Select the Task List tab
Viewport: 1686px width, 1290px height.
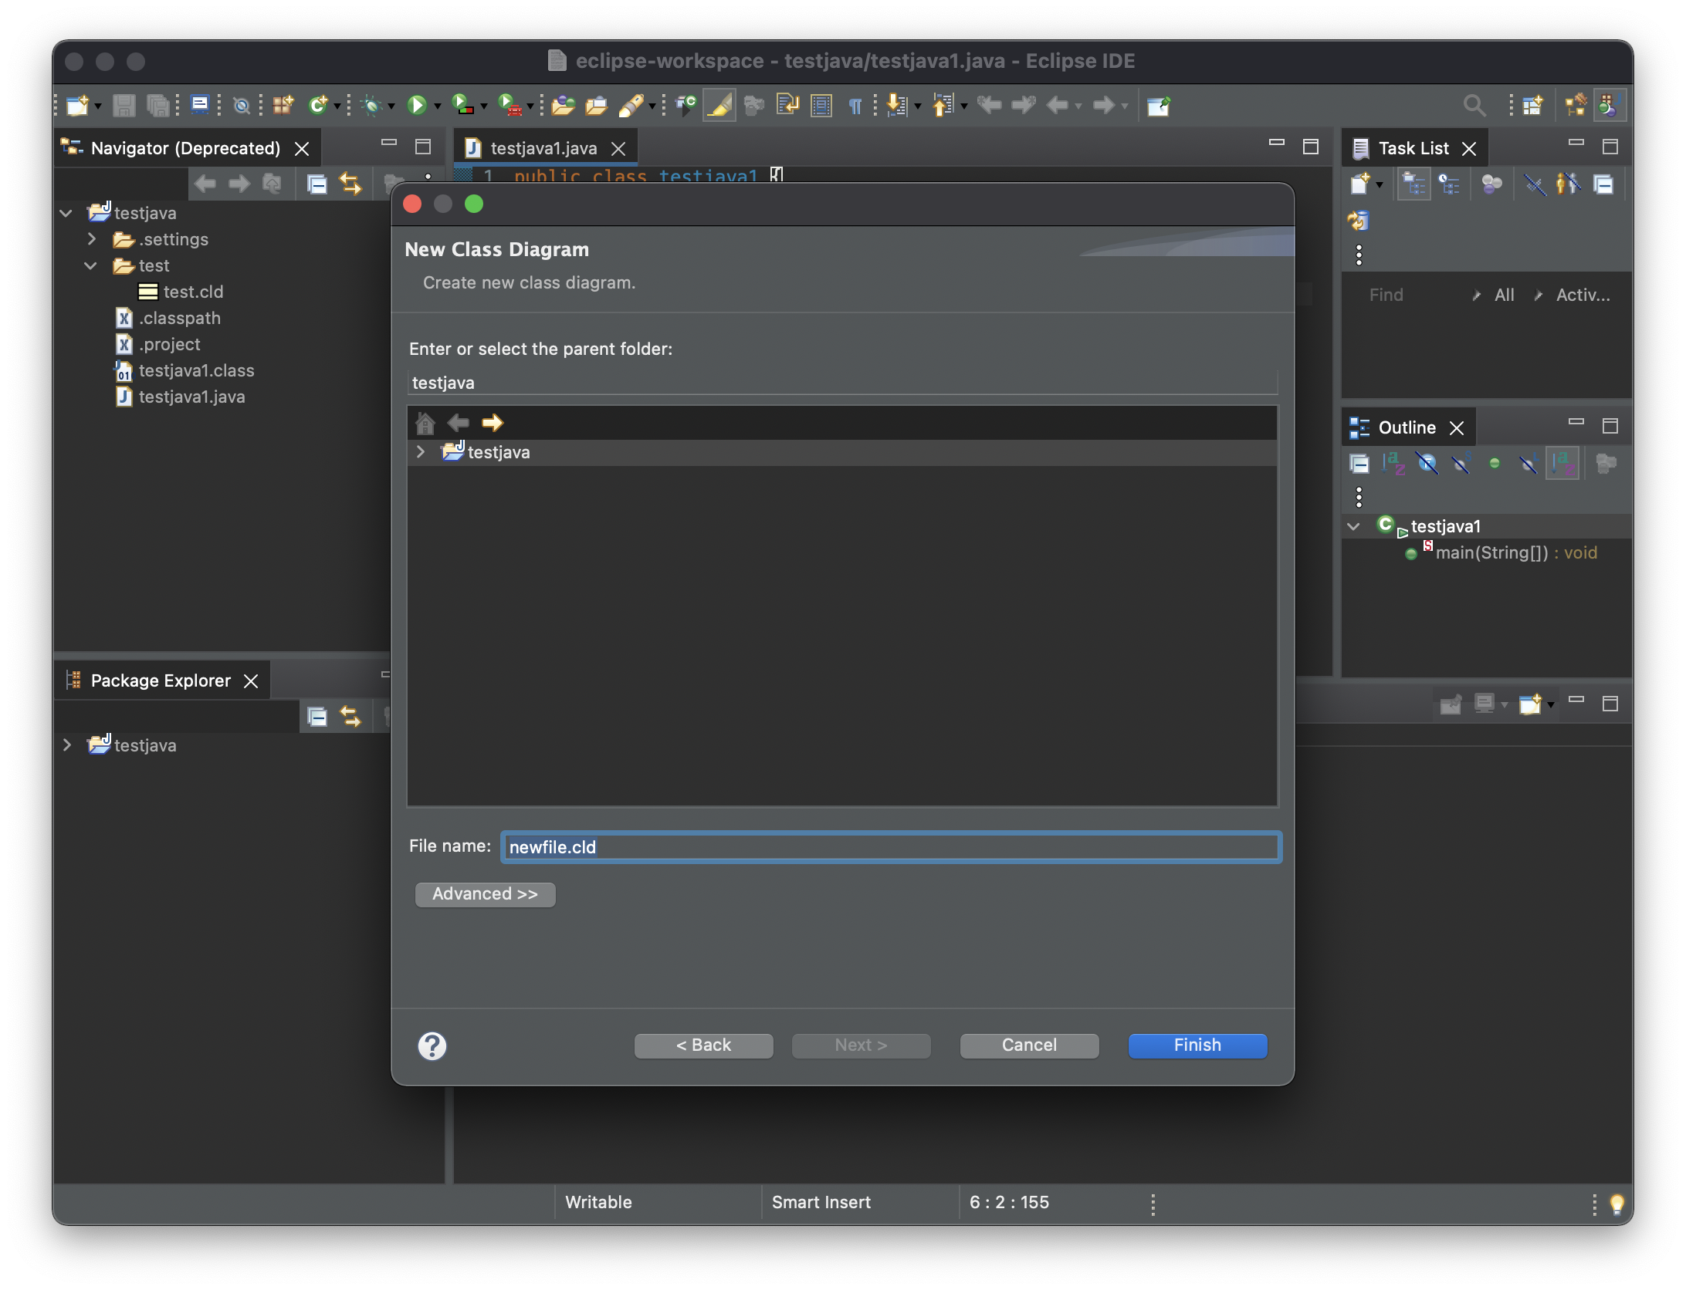[1413, 148]
